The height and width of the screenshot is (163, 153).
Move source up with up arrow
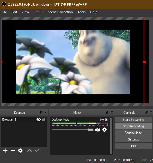[29, 151]
